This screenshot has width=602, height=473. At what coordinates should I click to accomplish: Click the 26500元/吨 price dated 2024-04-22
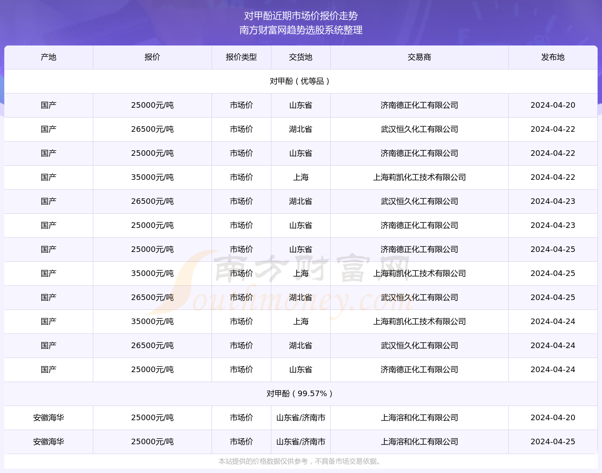(x=152, y=129)
